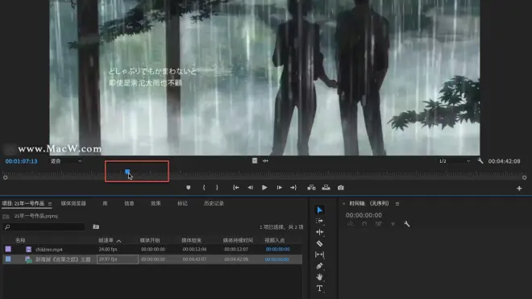Open the zoom level fit dropdown
The image size is (532, 299).
coord(66,161)
